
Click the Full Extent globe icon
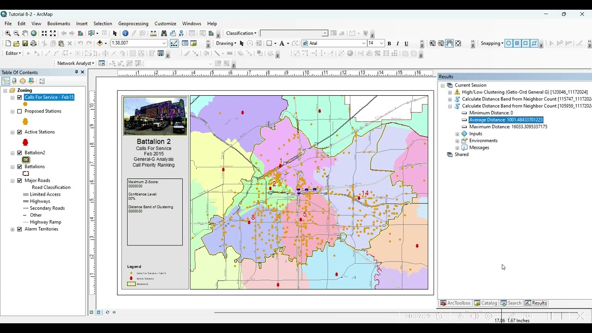tap(34, 33)
